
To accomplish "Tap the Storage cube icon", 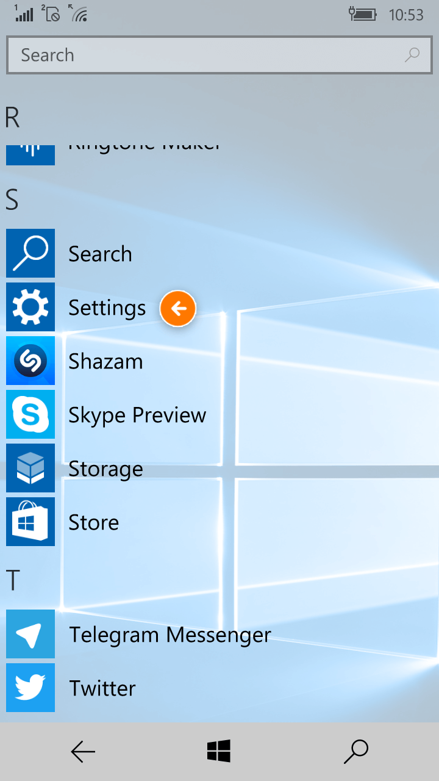I will click(30, 468).
